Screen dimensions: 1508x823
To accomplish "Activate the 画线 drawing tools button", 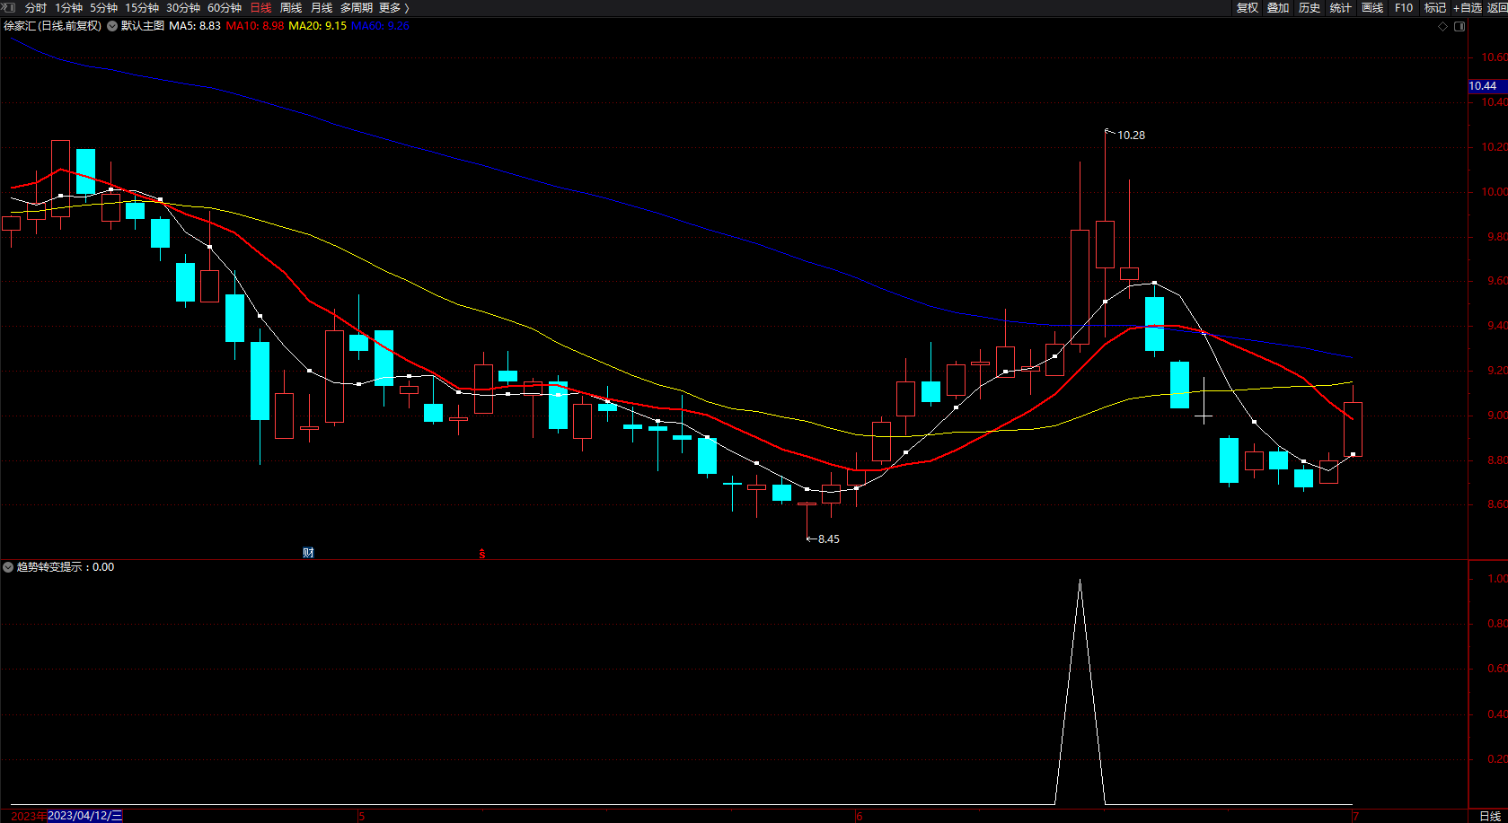I will [1372, 7].
